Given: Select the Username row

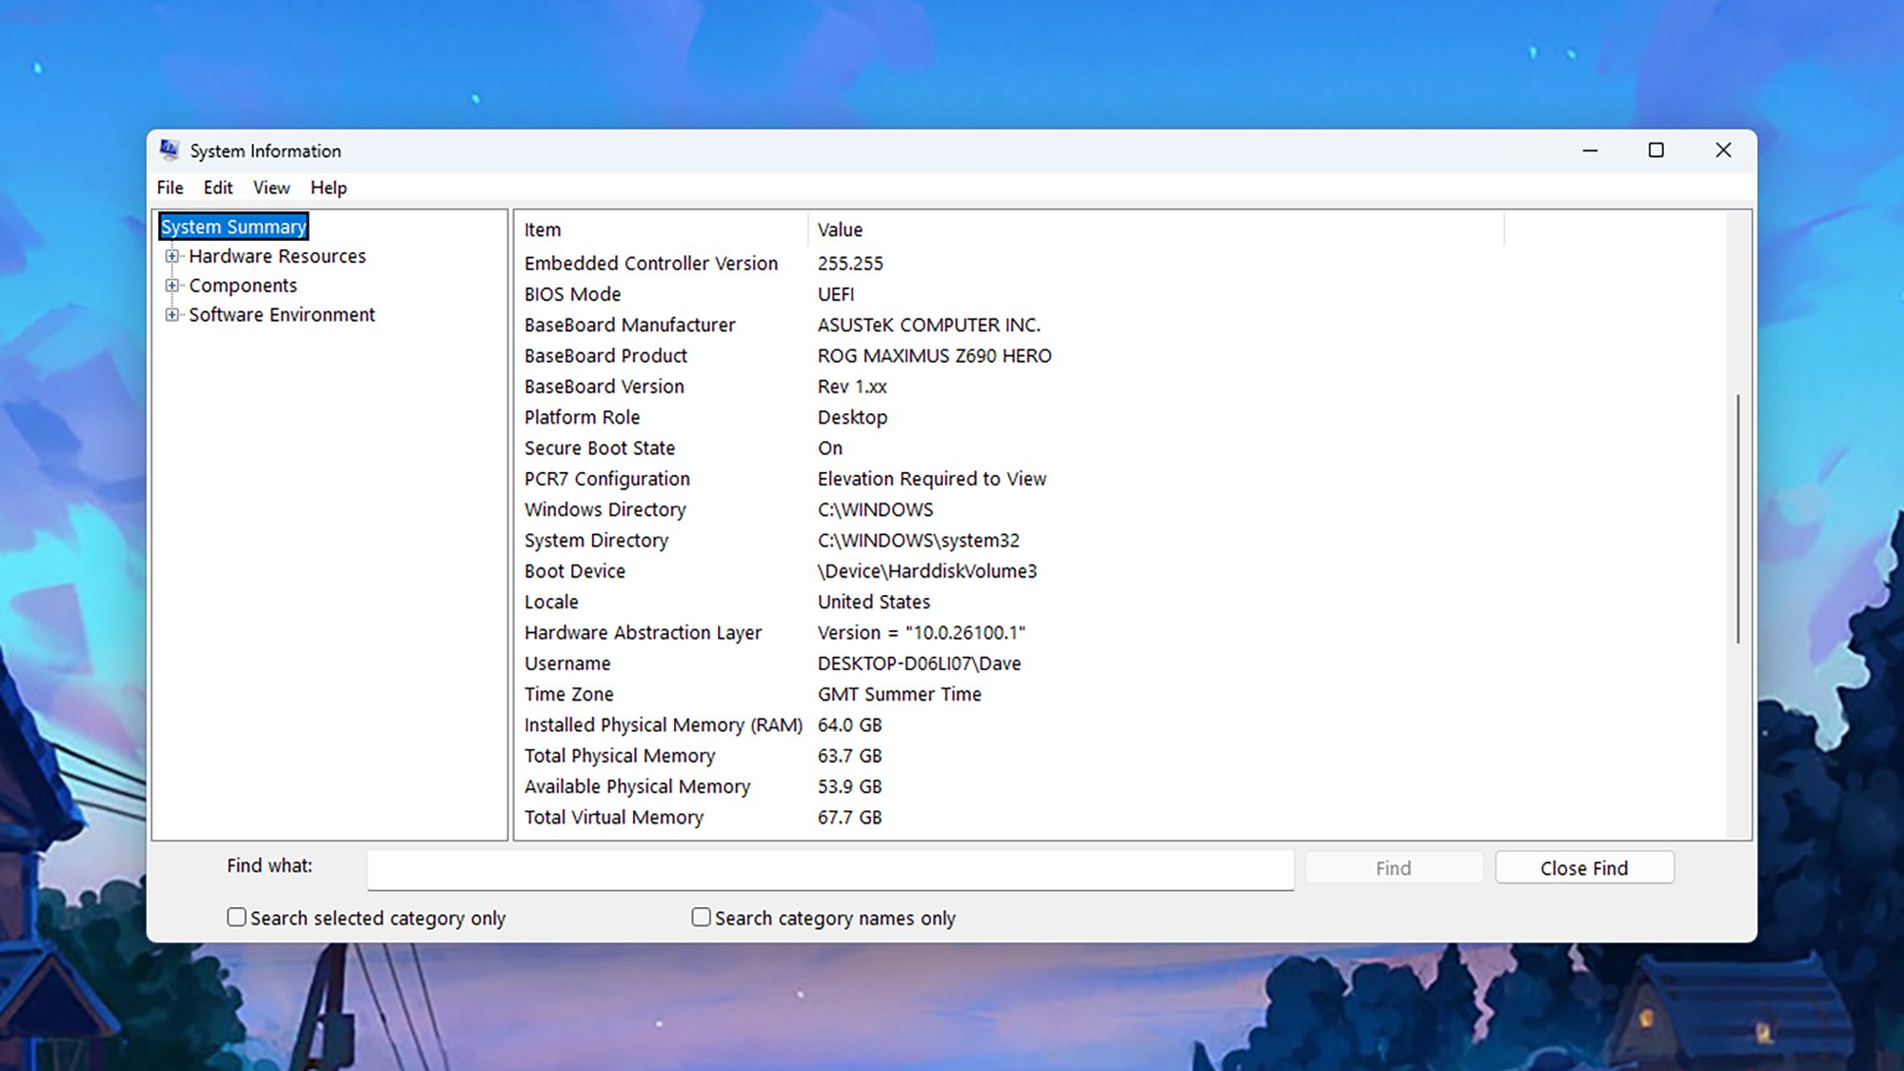Looking at the screenshot, I should coord(1009,664).
